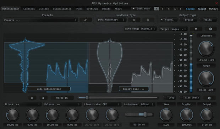Click the pencil edit-preset icon
This screenshot has height=129, width=220.
[x=86, y=20]
